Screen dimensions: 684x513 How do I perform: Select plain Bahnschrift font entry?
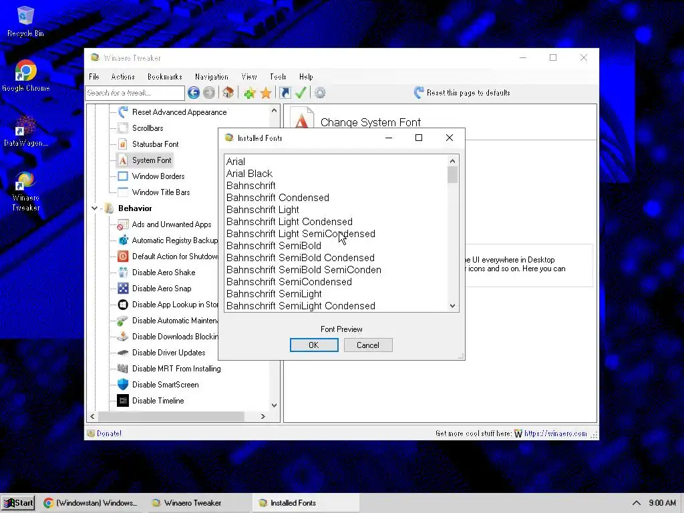tap(251, 186)
